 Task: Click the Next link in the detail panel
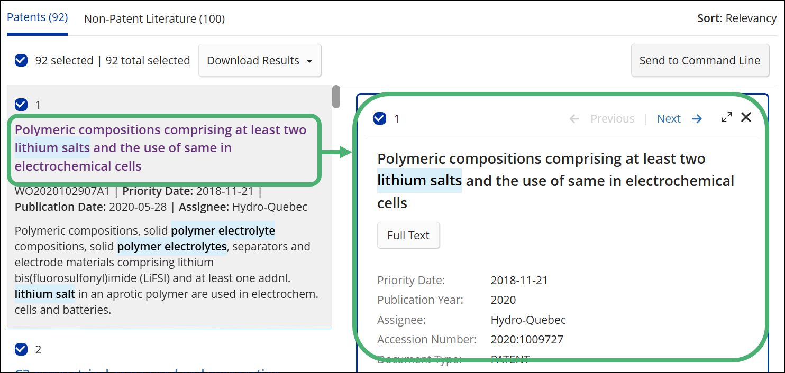(669, 119)
